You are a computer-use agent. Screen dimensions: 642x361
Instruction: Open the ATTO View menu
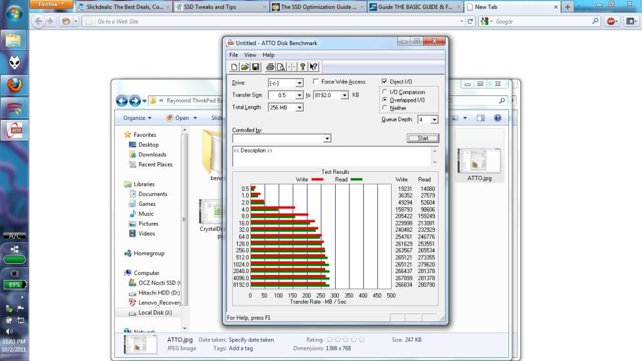pyautogui.click(x=250, y=55)
